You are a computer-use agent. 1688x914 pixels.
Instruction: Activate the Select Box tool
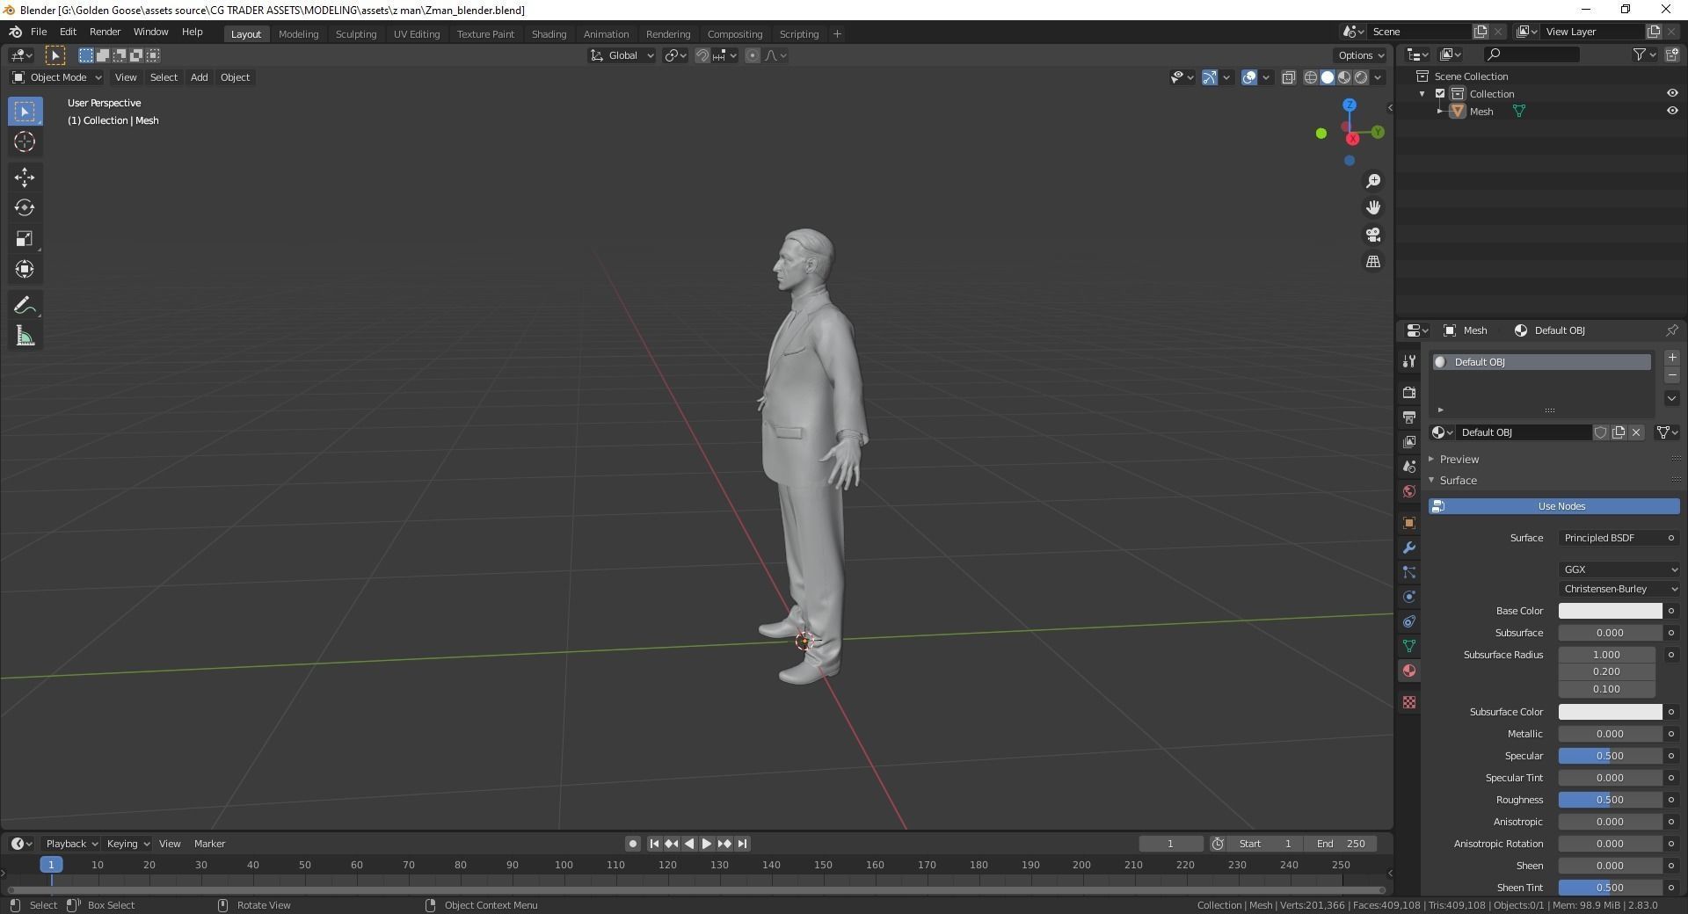click(25, 112)
